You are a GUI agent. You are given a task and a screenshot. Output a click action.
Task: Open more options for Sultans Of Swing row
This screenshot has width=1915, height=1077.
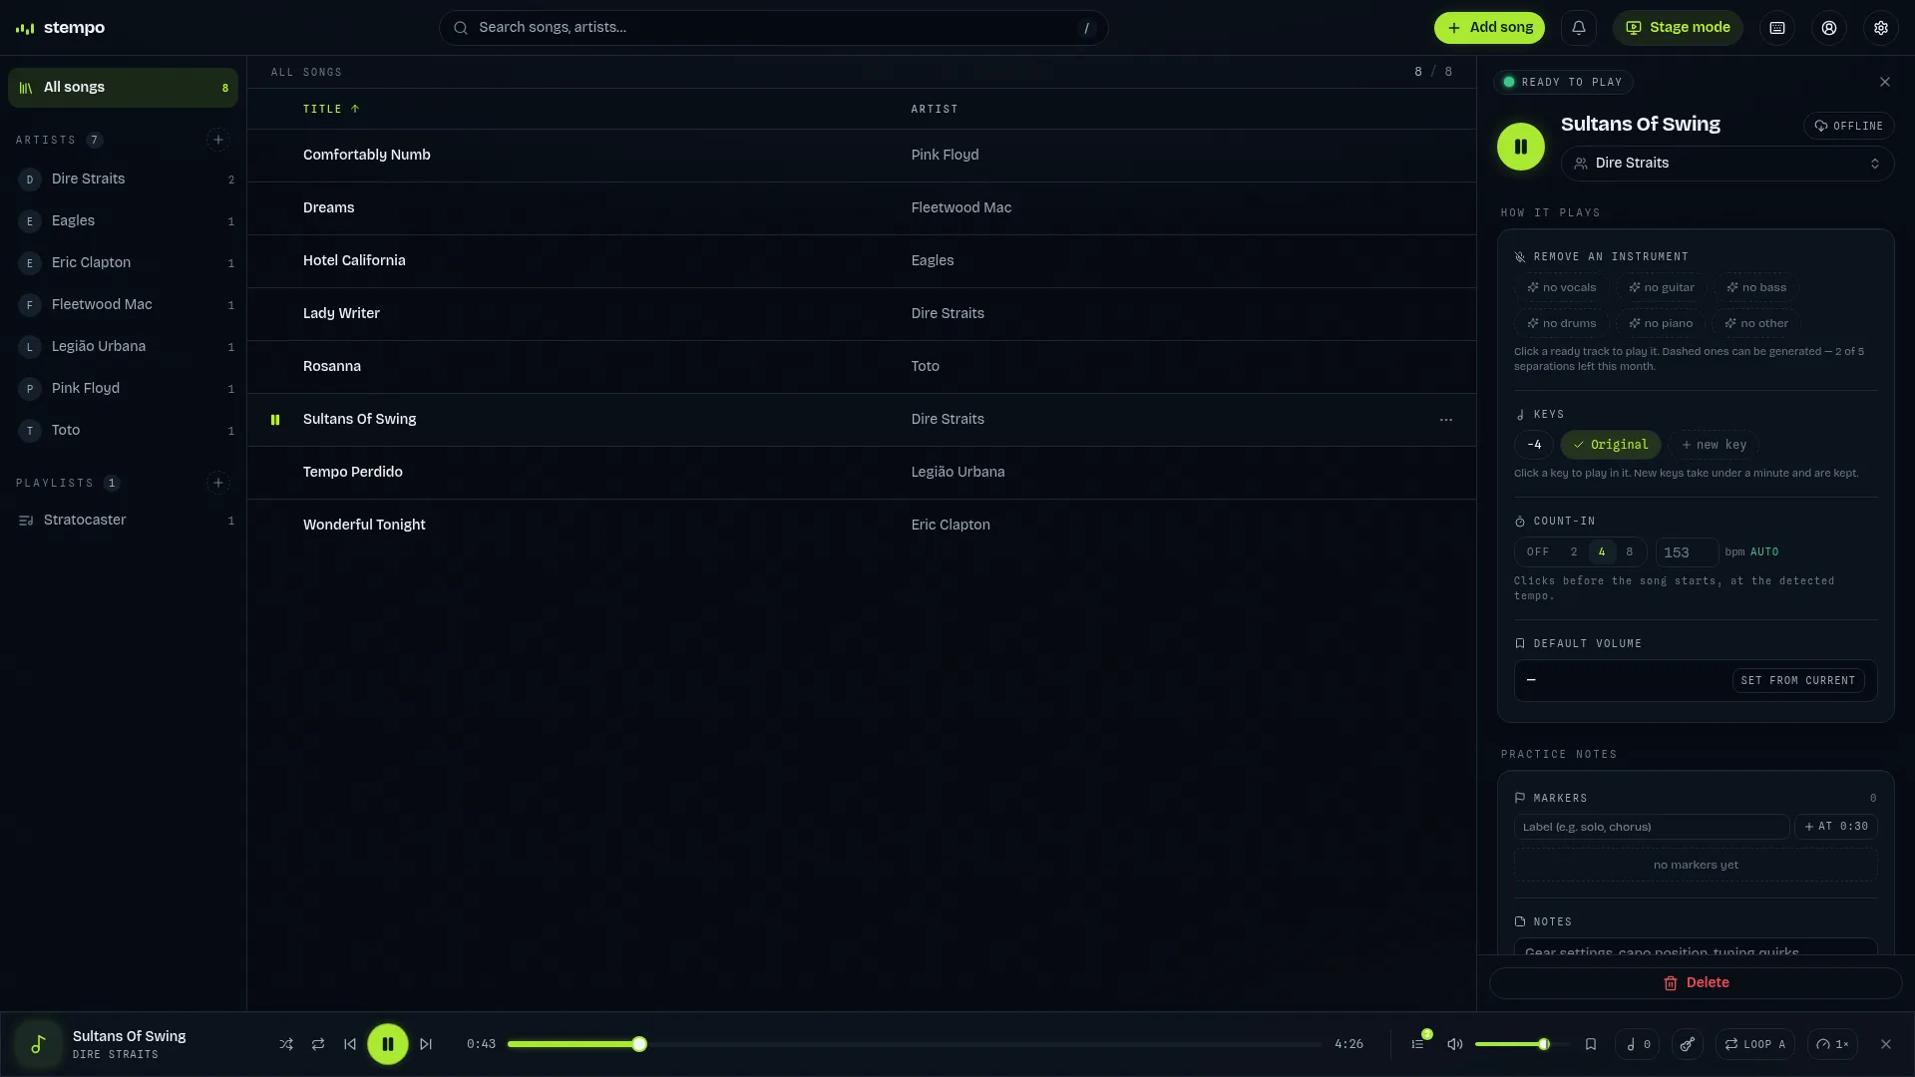pos(1446,420)
